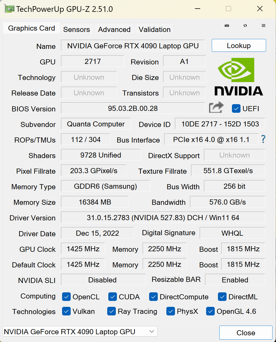Expand the GPU selector showing RTX 4090 Laptop

[x=80, y=332]
